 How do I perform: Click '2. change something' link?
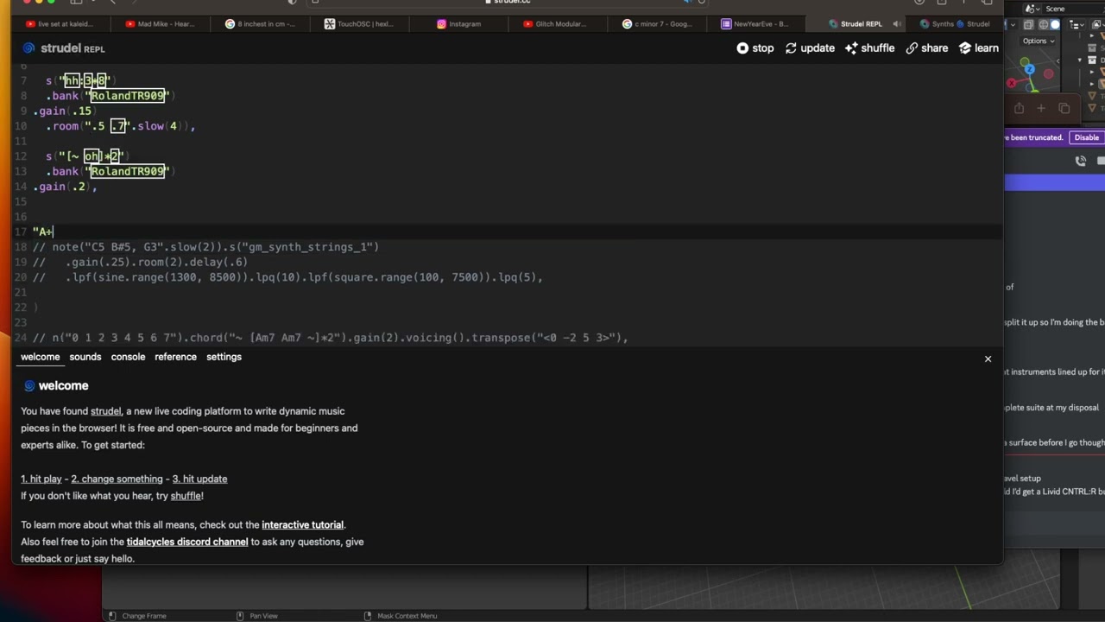[117, 479]
